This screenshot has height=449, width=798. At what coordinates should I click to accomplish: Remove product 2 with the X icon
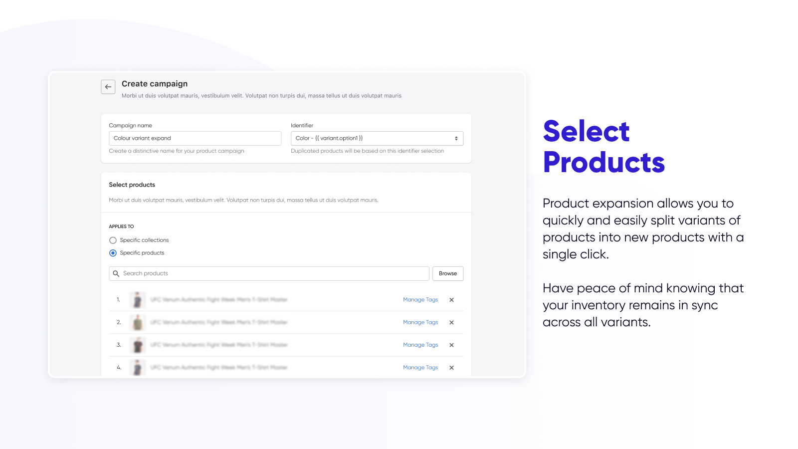(451, 322)
